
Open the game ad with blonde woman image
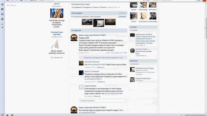(x=57, y=13)
